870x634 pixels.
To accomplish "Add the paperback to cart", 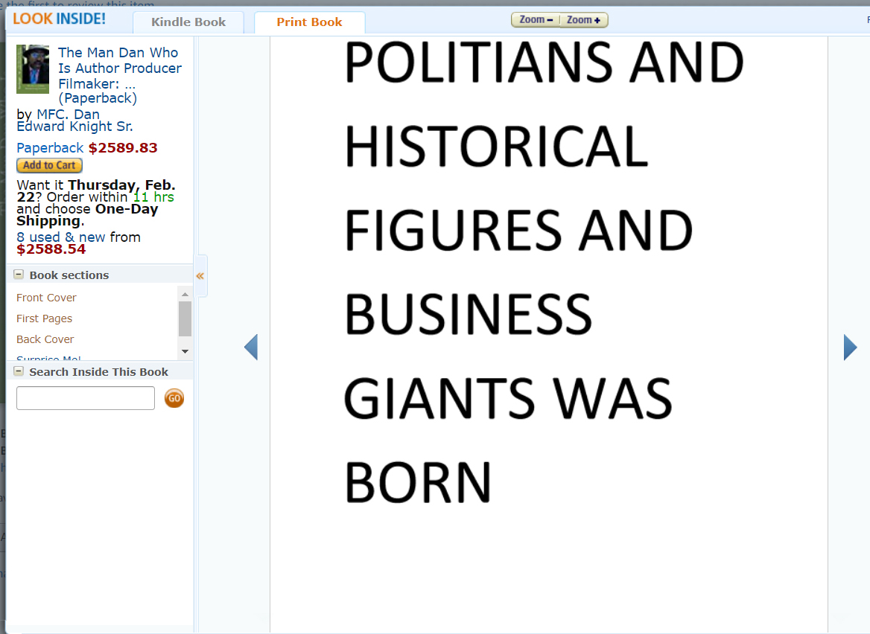I will (x=49, y=165).
